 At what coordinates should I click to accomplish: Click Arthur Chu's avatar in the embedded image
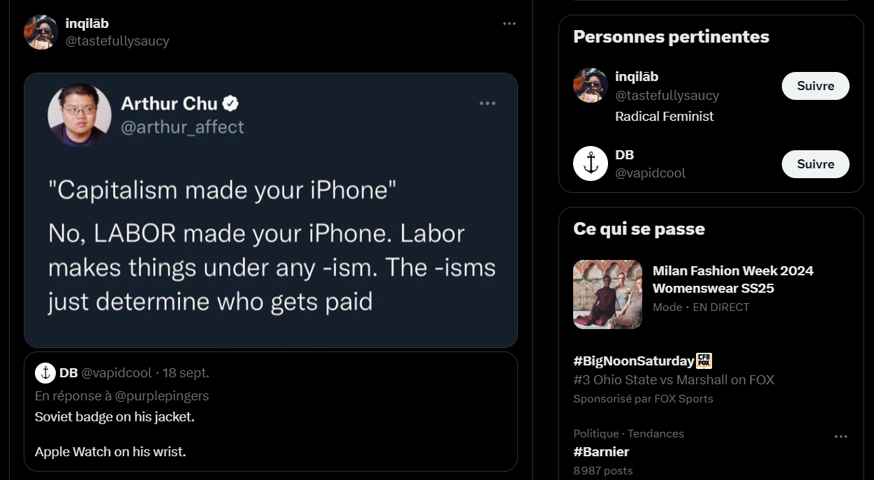point(80,115)
